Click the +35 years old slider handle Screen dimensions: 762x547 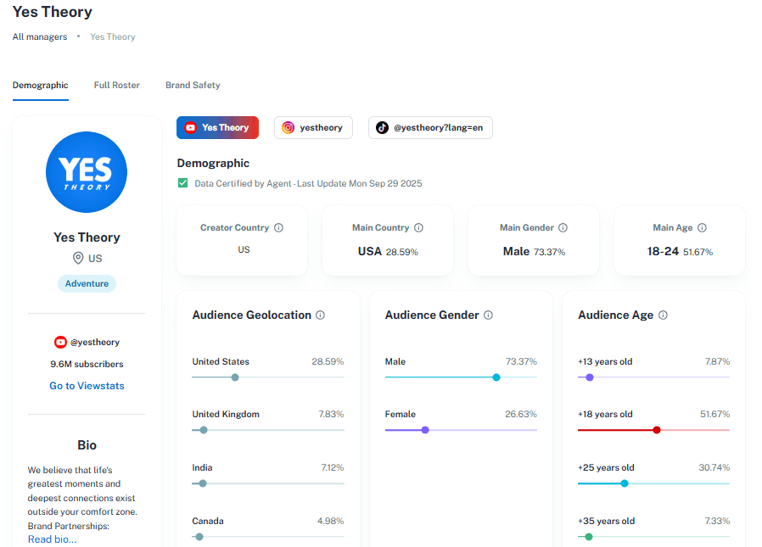pyautogui.click(x=589, y=538)
